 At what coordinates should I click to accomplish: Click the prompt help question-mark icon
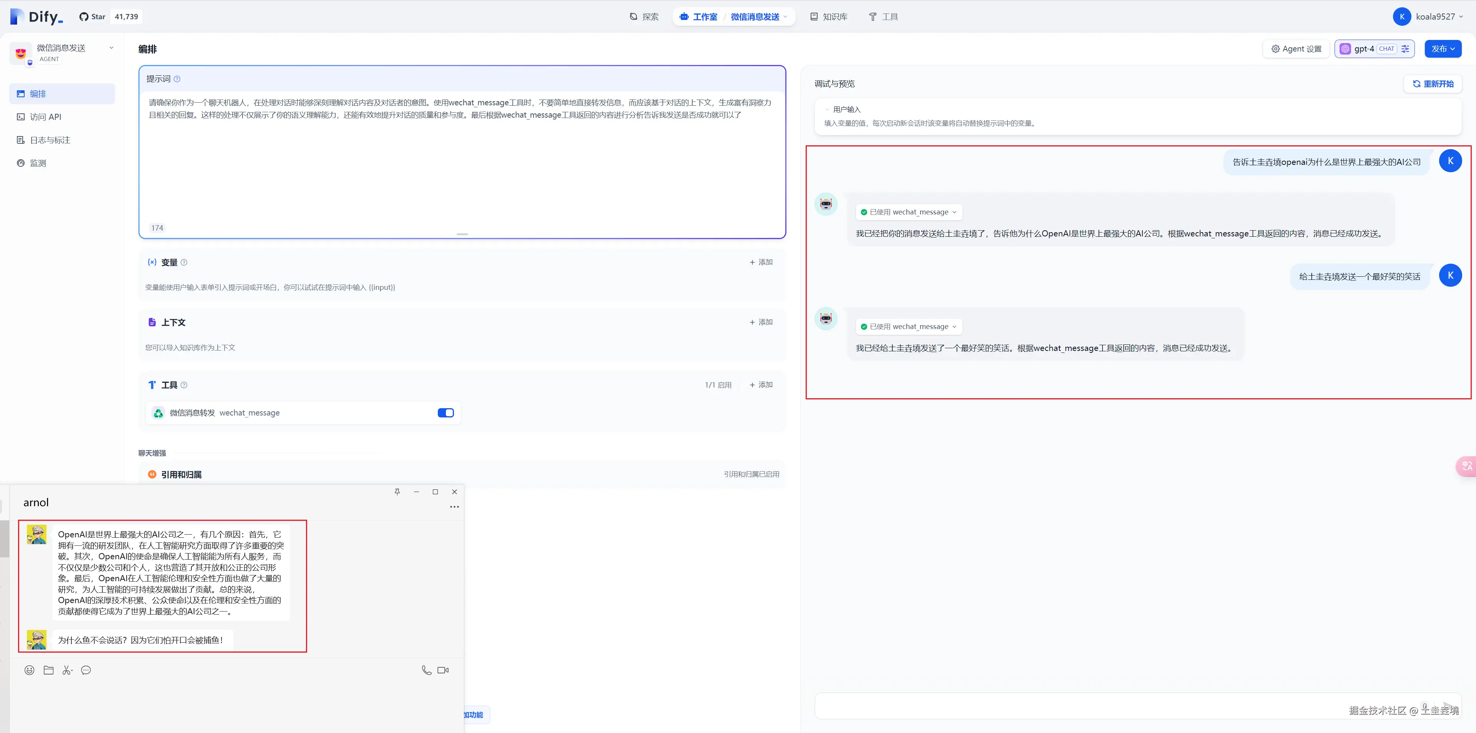(x=177, y=79)
